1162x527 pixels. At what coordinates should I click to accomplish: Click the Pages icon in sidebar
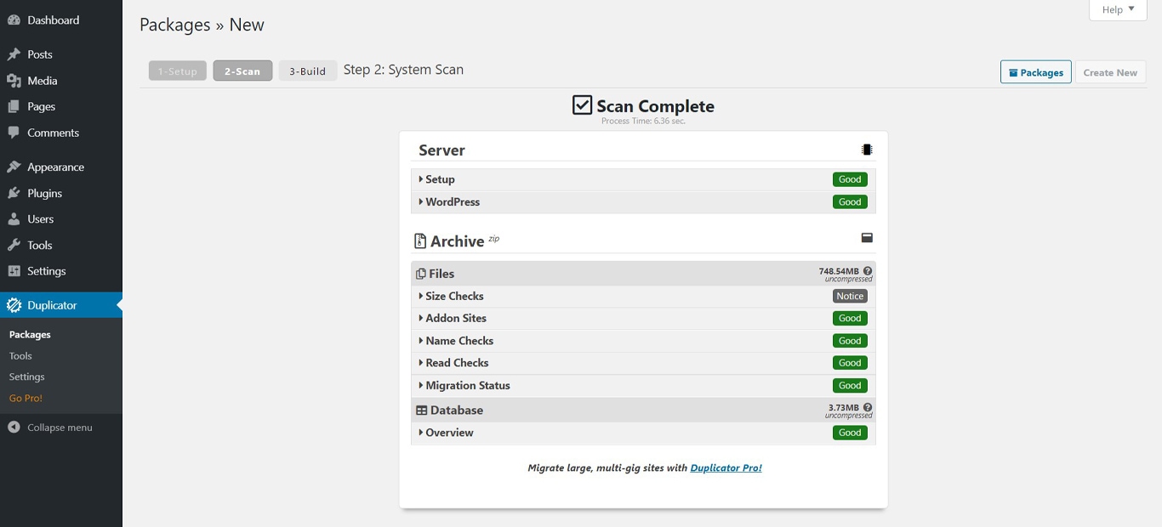pyautogui.click(x=14, y=106)
